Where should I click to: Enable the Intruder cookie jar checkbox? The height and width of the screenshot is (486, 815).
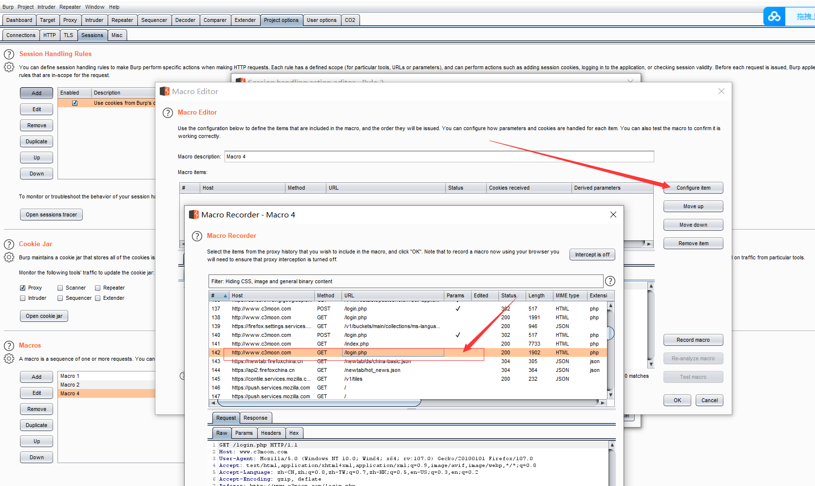point(22,298)
